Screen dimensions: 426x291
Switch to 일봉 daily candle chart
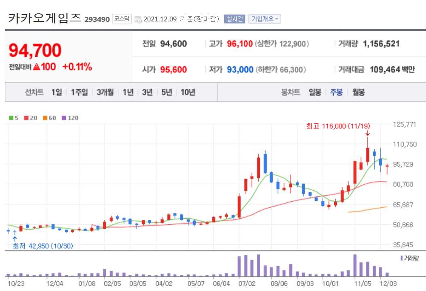pyautogui.click(x=315, y=93)
